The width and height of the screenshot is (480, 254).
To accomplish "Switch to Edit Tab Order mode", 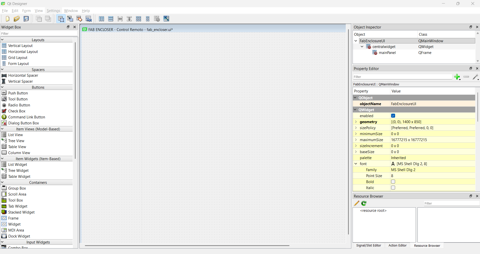I will click(x=89, y=19).
